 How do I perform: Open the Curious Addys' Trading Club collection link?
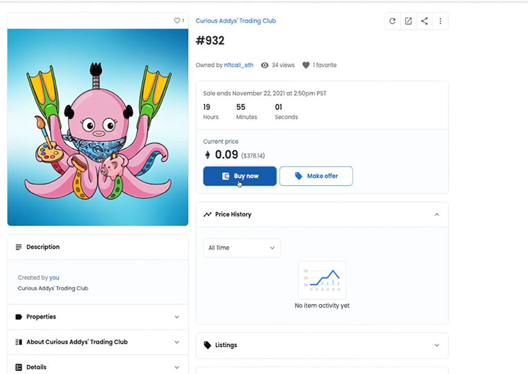click(x=236, y=21)
